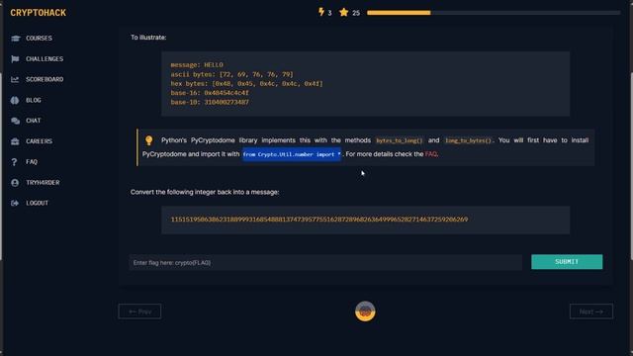Click the lightbulb hint icon
The image size is (633, 356).
[x=148, y=140]
